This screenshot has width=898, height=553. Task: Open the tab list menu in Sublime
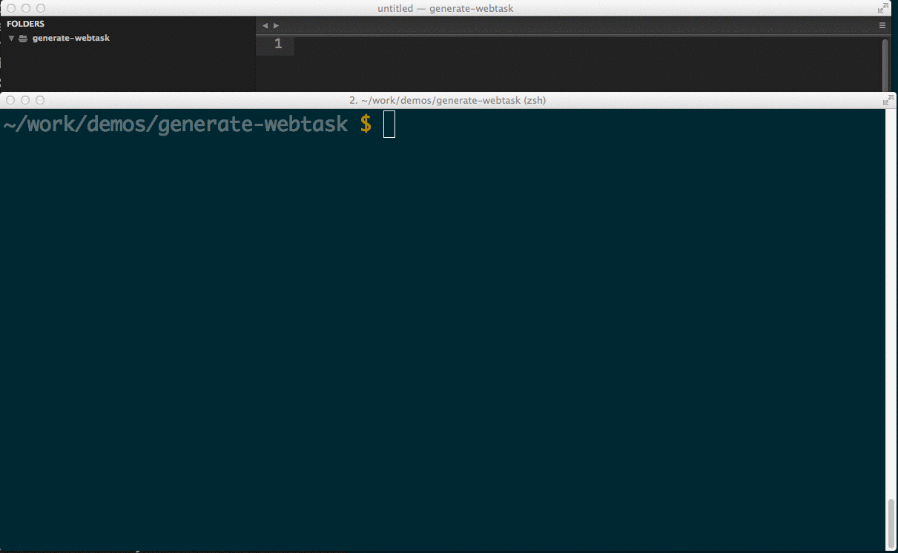click(882, 25)
